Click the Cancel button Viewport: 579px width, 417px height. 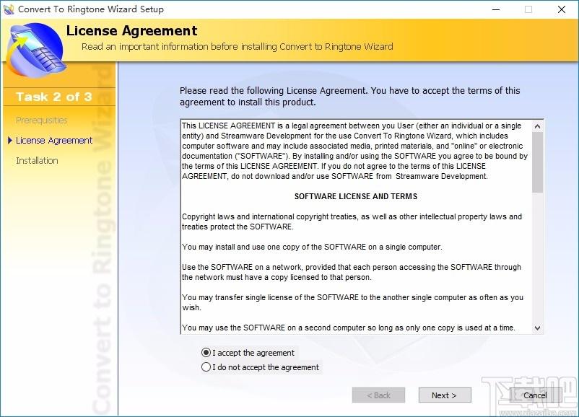click(x=535, y=395)
